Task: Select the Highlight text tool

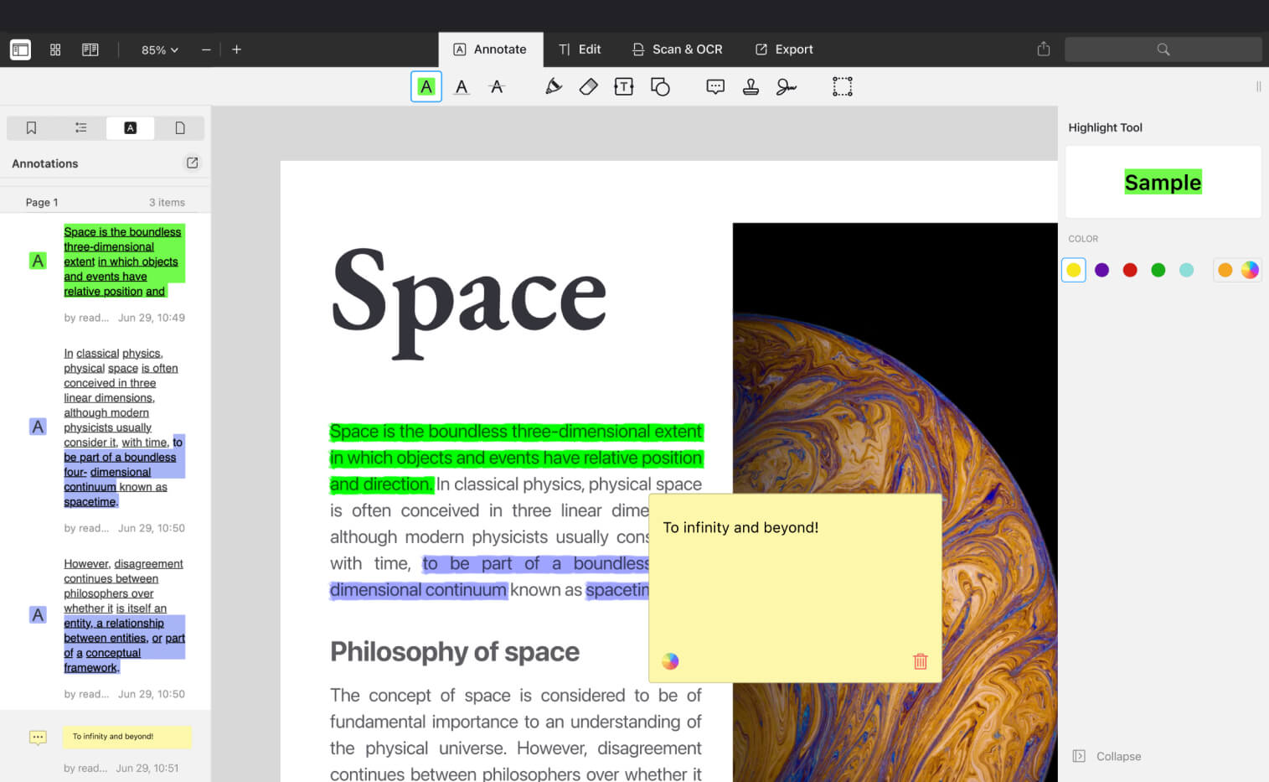Action: tap(426, 86)
